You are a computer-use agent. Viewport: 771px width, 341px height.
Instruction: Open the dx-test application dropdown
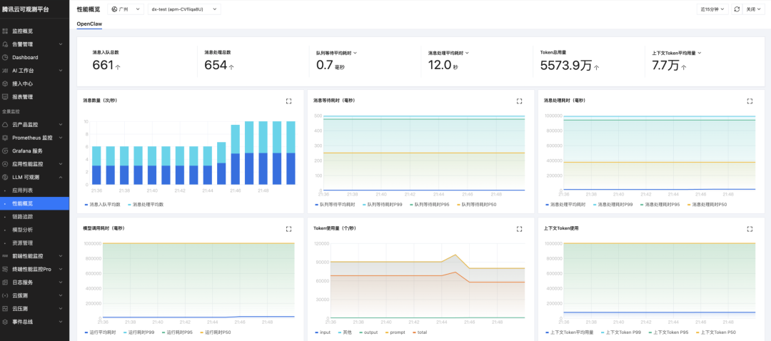[x=184, y=9]
